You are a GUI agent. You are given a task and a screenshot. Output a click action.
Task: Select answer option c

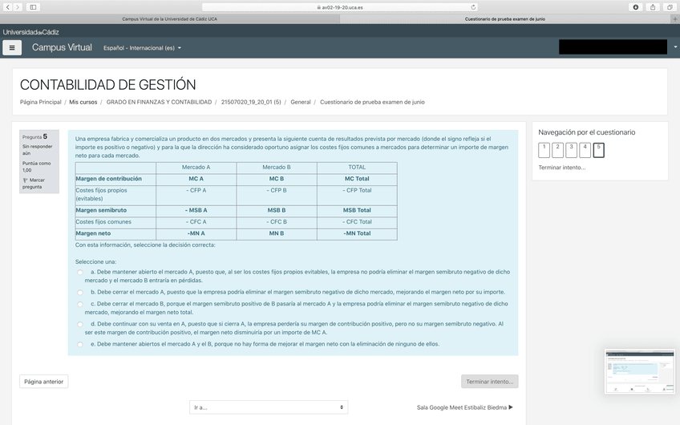tap(80, 304)
